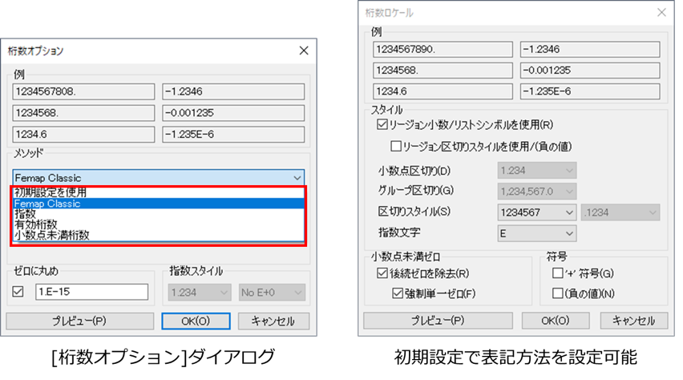Click プレビュー(P) in 桁数オプション dialog
The image size is (683, 380).
[79, 321]
